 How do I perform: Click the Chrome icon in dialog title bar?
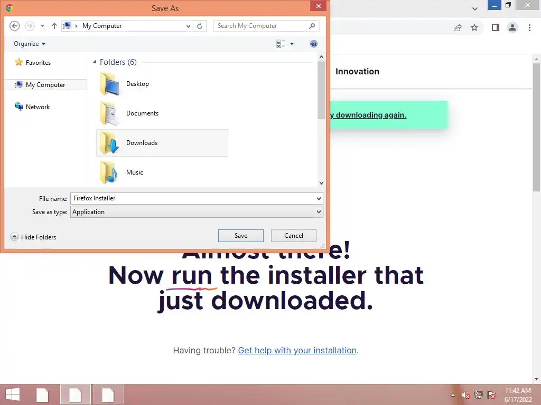pos(10,8)
